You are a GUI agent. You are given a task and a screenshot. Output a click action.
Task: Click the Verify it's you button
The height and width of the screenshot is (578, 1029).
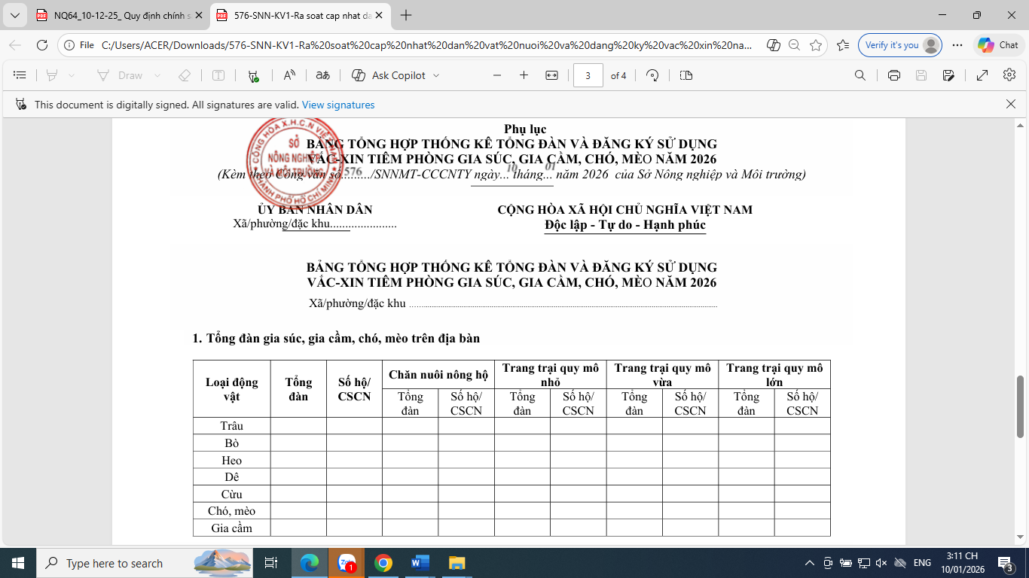click(892, 45)
